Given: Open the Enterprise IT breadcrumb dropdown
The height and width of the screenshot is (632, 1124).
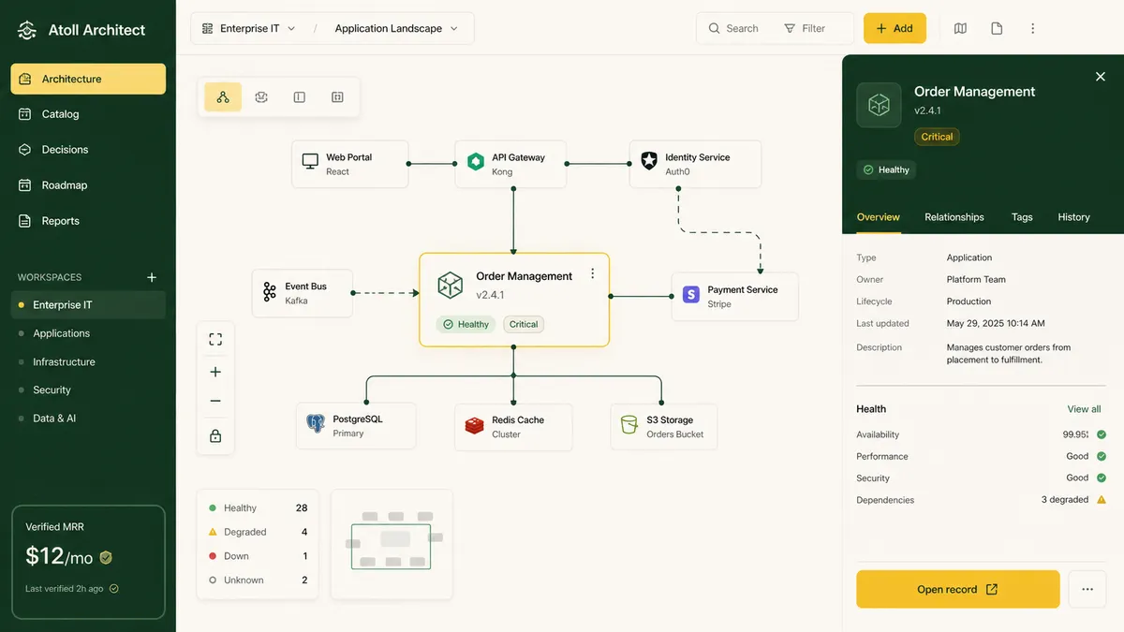Looking at the screenshot, I should coord(249,28).
